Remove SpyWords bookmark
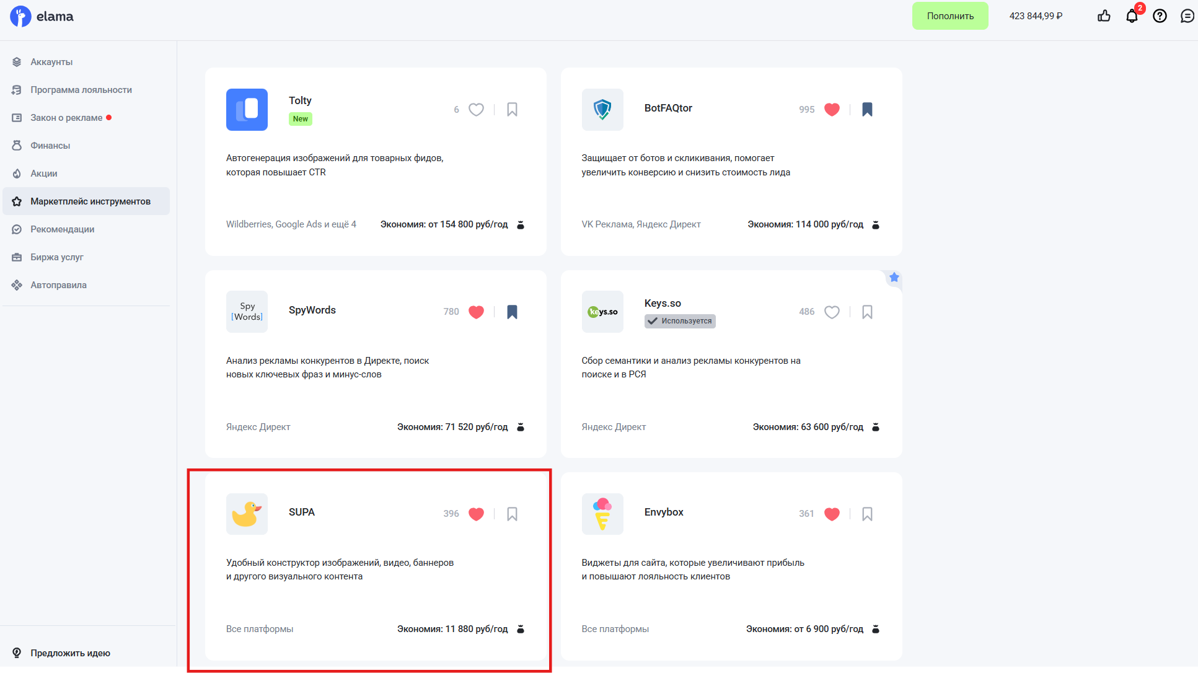Screen dimensions: 1198x673 click(512, 312)
